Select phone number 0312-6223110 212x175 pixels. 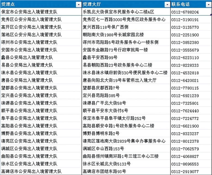[185, 58]
